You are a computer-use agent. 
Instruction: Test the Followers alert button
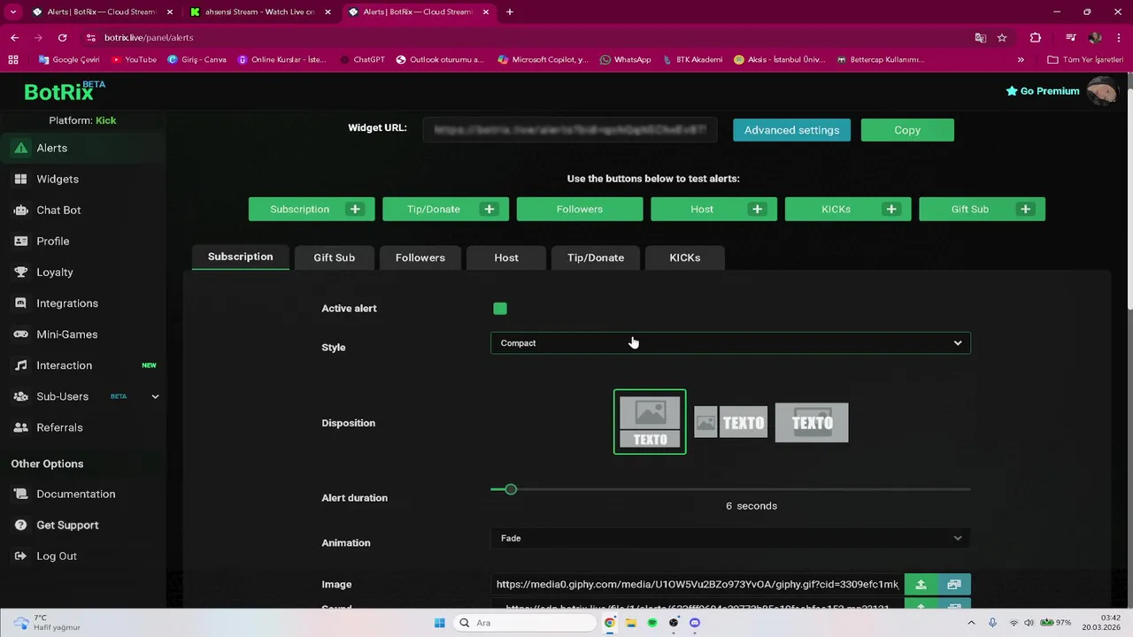click(x=580, y=209)
